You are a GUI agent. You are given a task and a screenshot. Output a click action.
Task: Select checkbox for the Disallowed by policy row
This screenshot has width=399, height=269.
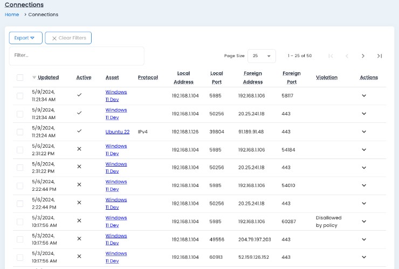[x=20, y=221]
